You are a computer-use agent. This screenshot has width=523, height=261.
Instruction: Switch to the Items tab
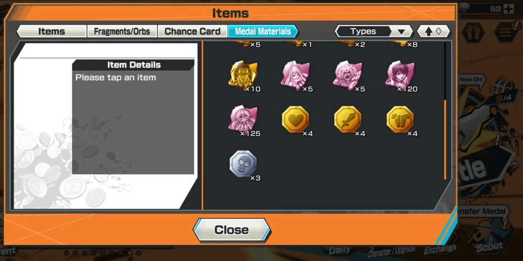pyautogui.click(x=51, y=31)
